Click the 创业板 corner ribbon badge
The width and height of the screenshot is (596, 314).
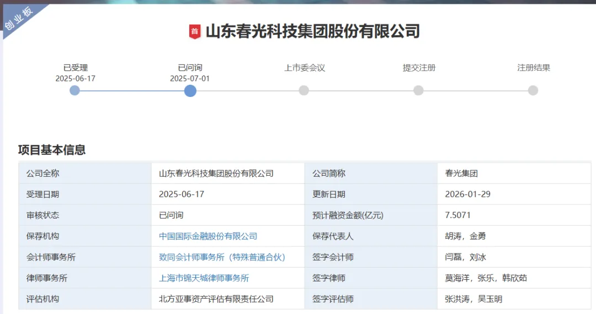click(x=19, y=18)
